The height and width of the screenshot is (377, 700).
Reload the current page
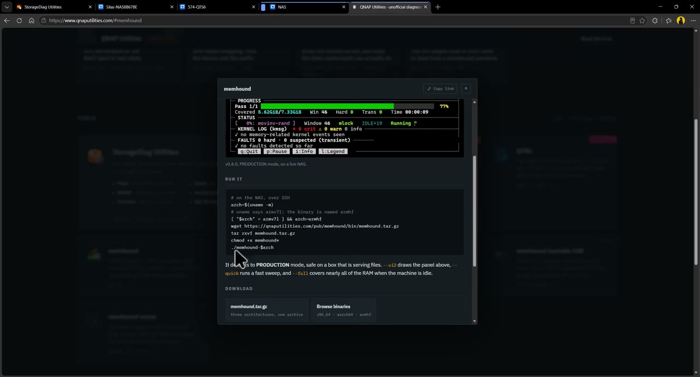(x=19, y=21)
